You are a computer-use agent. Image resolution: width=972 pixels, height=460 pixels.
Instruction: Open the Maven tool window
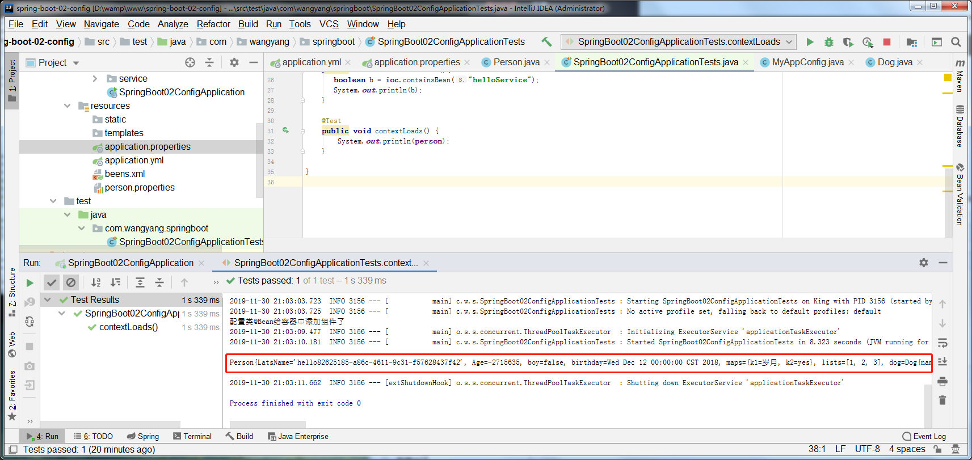(960, 75)
